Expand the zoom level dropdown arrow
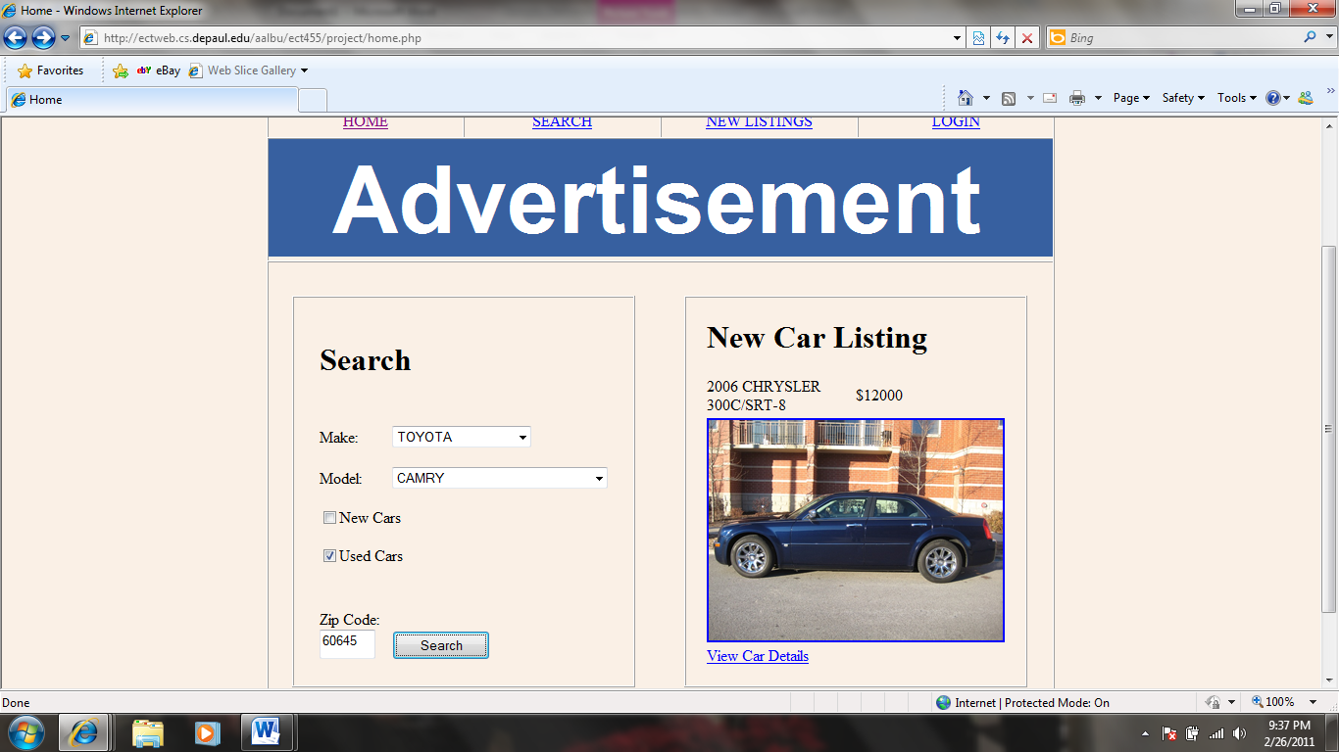Image resolution: width=1339 pixels, height=752 pixels. tap(1314, 702)
